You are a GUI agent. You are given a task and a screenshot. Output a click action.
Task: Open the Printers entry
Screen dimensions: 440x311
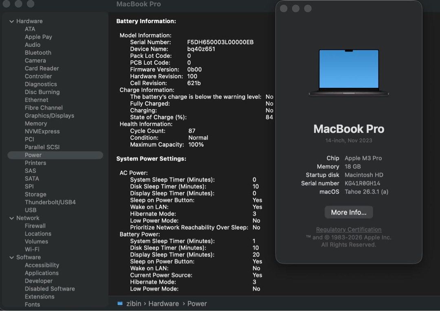35,163
